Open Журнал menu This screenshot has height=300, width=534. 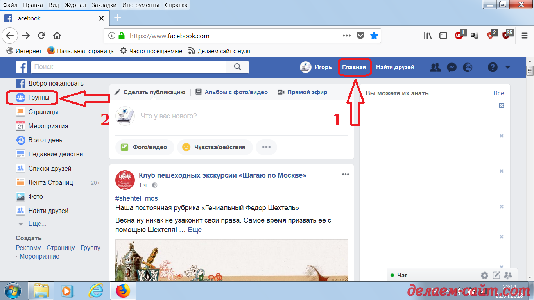click(75, 5)
